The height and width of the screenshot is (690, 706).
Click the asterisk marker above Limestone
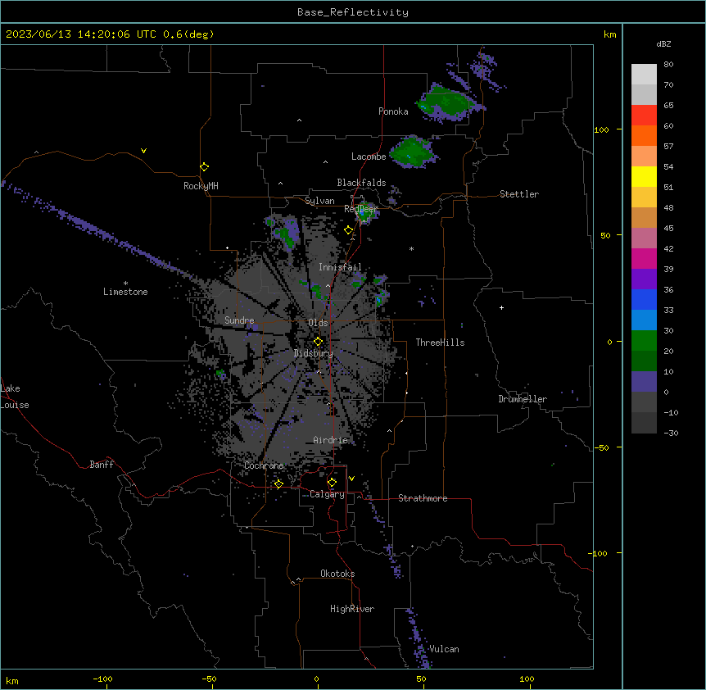coord(125,284)
